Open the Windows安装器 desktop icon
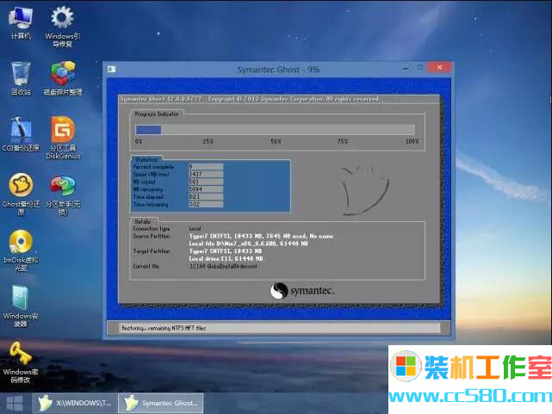This screenshot has height=414, width=552. [21, 306]
